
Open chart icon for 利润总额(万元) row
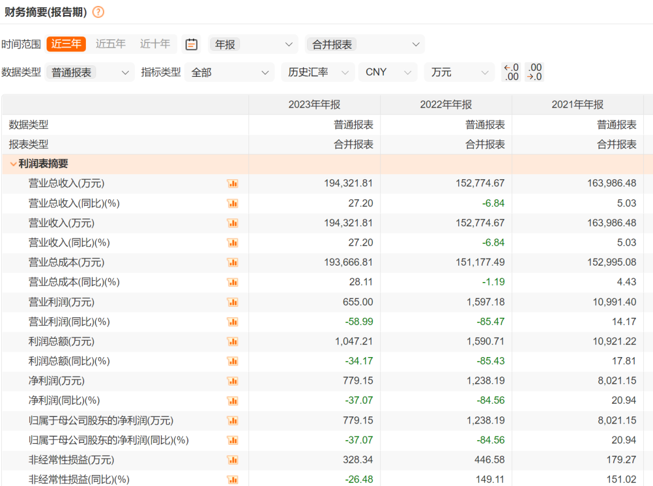click(x=233, y=342)
